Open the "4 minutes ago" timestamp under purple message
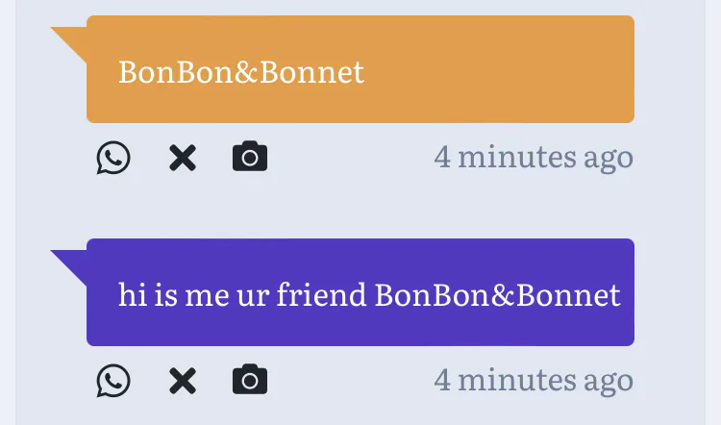 point(534,380)
